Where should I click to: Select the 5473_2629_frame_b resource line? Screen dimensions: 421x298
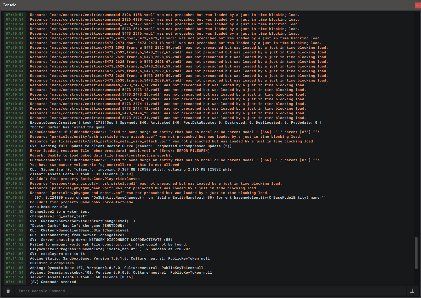[179, 71]
